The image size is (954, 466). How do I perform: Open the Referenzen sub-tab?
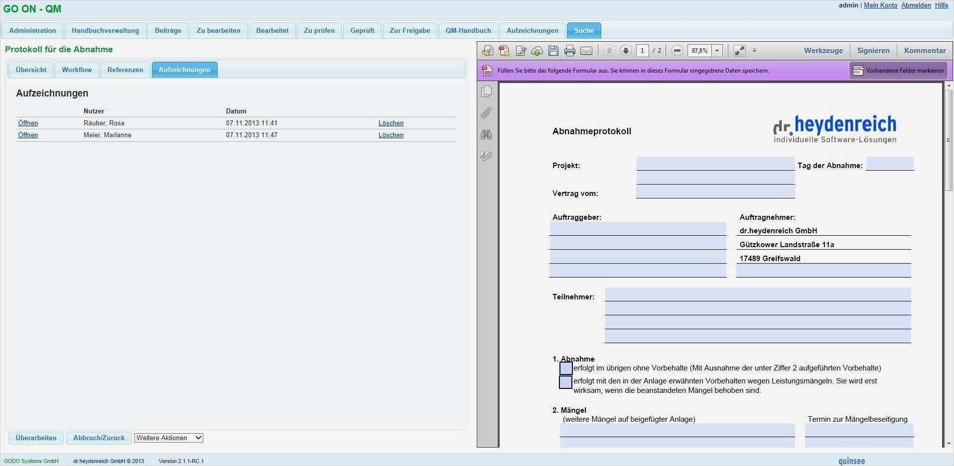tap(125, 70)
